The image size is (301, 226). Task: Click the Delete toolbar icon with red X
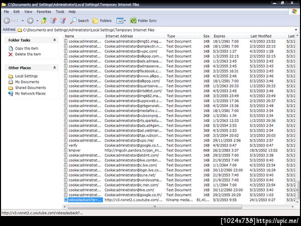(x=63, y=20)
